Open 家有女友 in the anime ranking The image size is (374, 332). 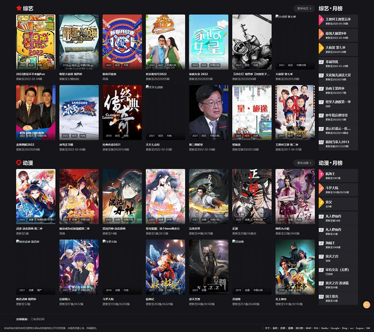click(338, 272)
